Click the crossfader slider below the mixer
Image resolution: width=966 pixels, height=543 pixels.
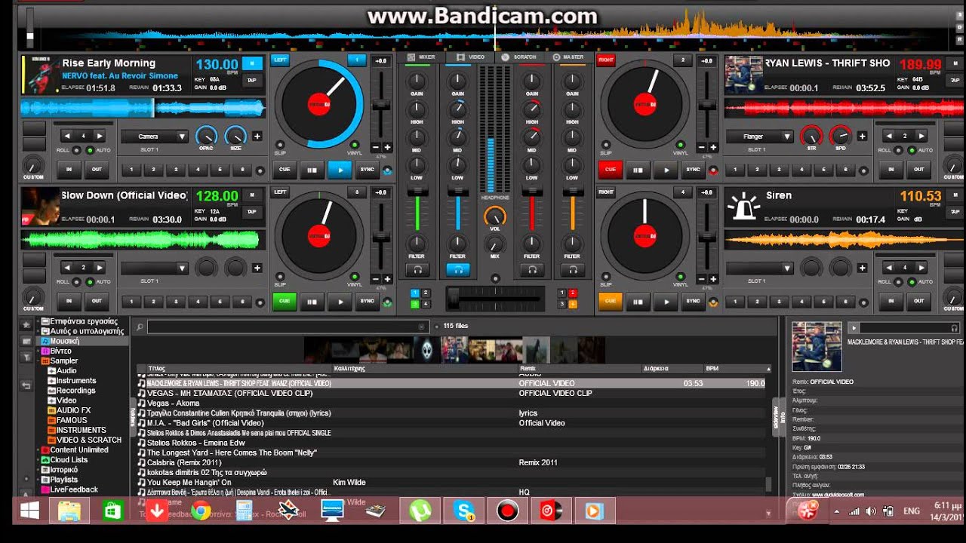click(495, 298)
